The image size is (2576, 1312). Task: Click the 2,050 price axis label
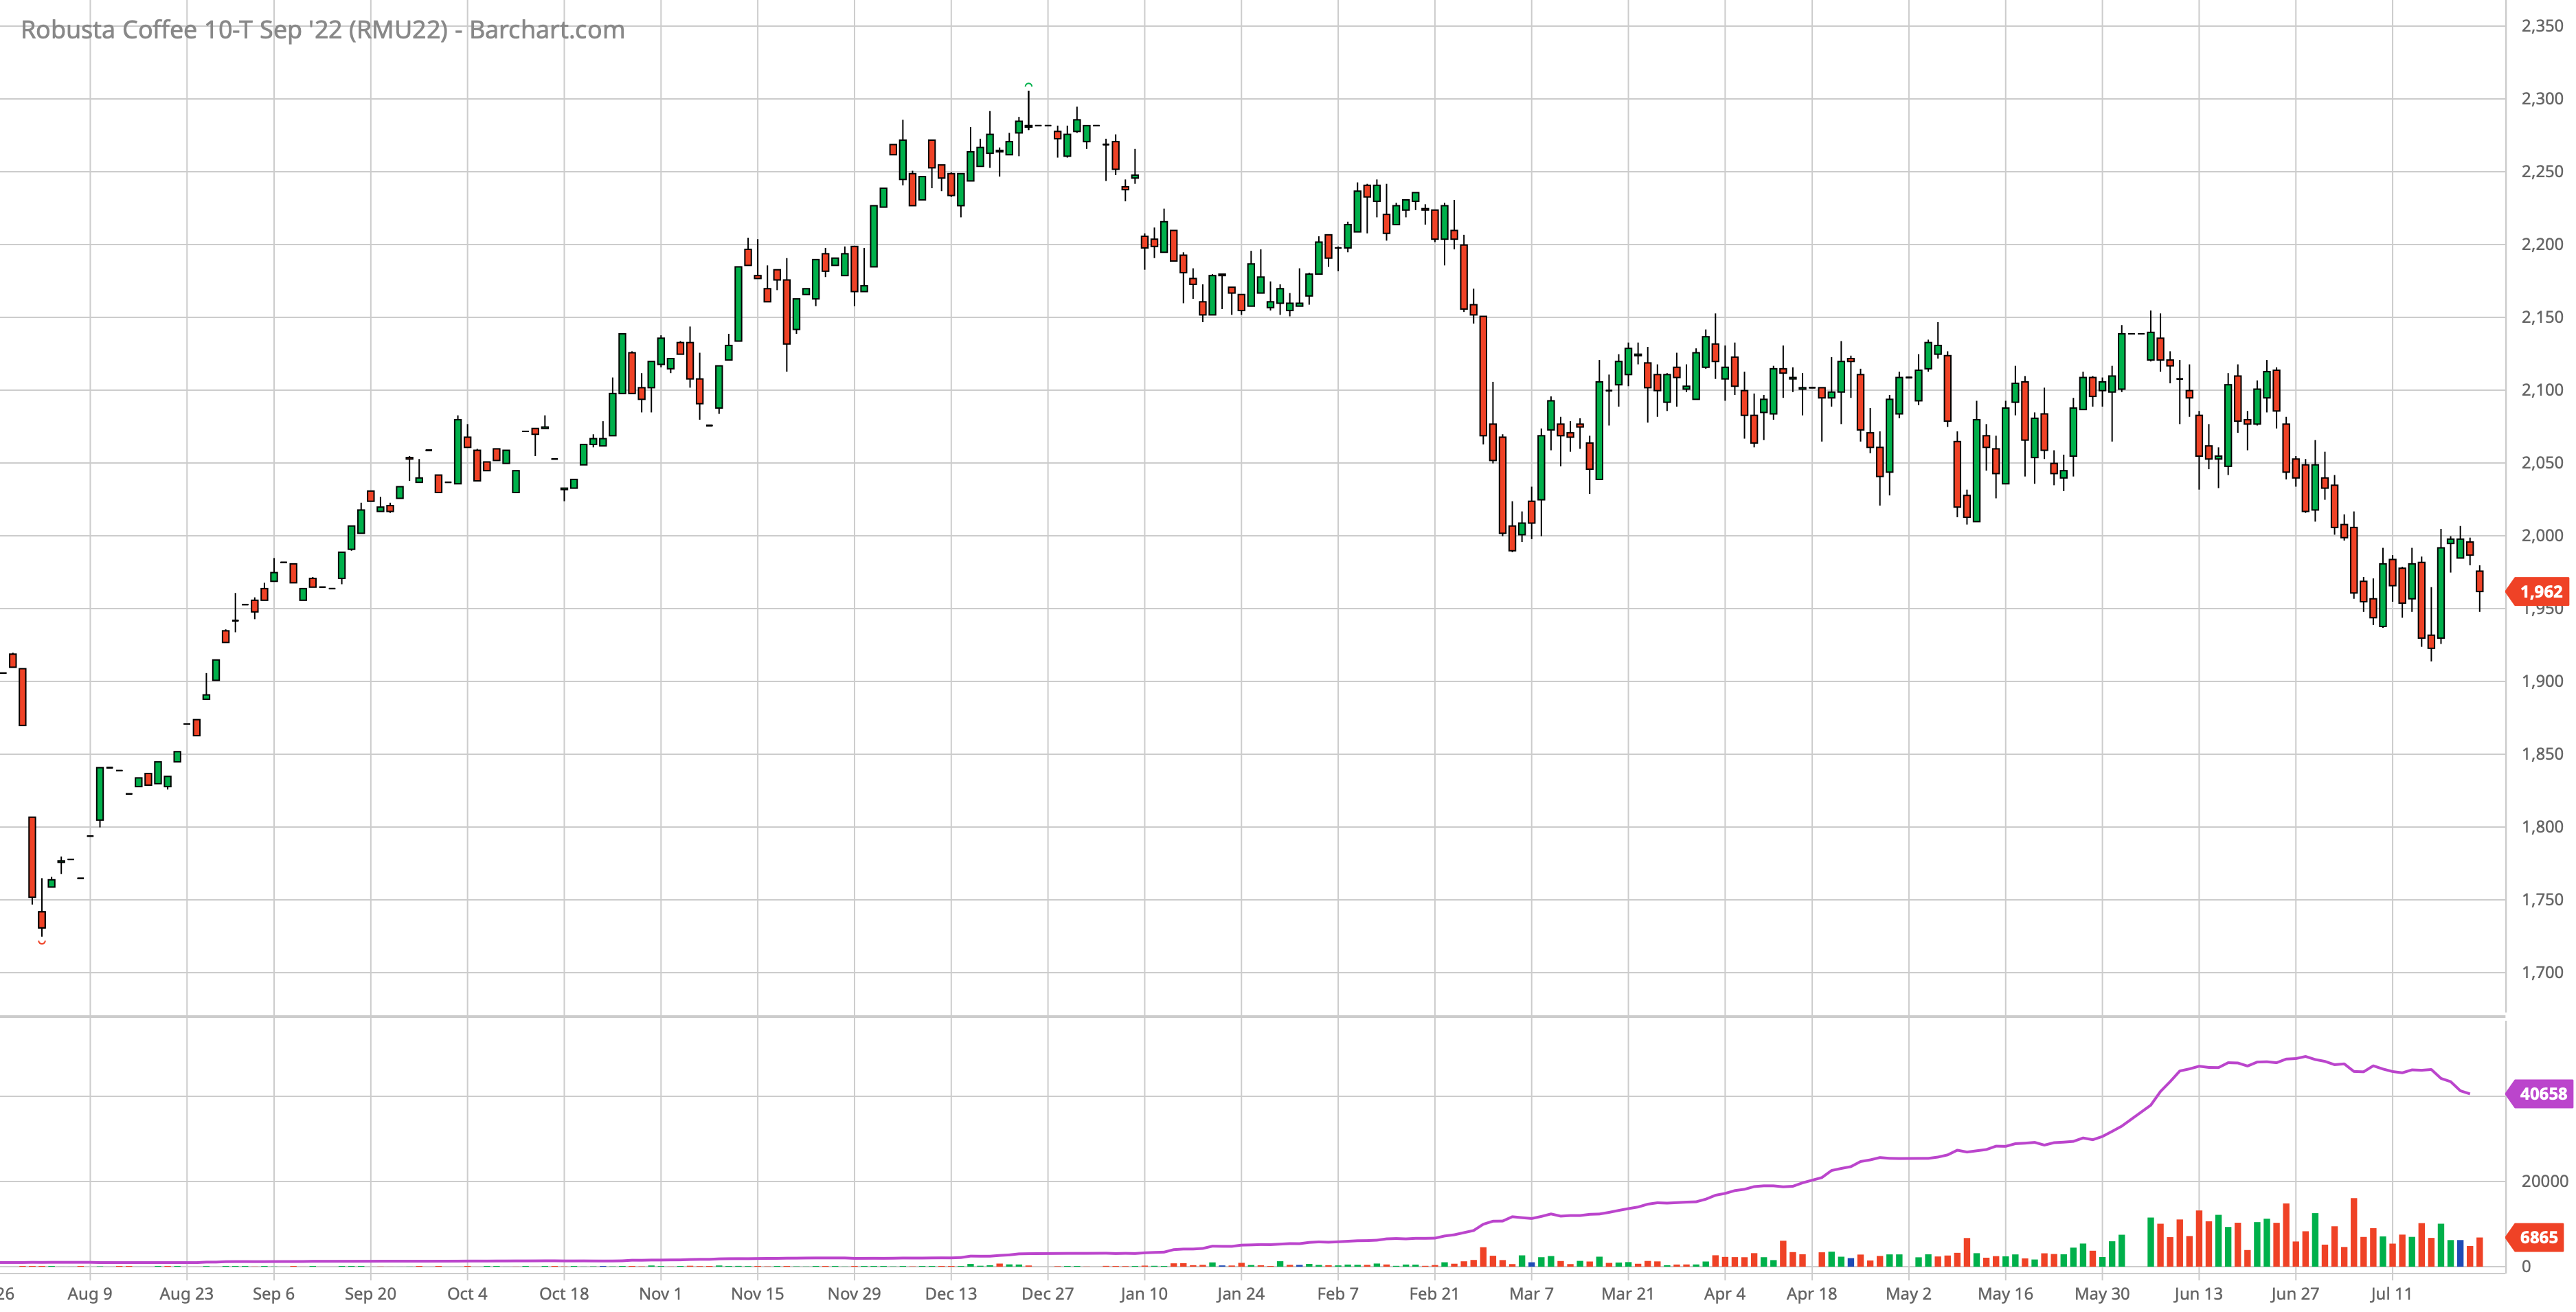[x=2542, y=463]
